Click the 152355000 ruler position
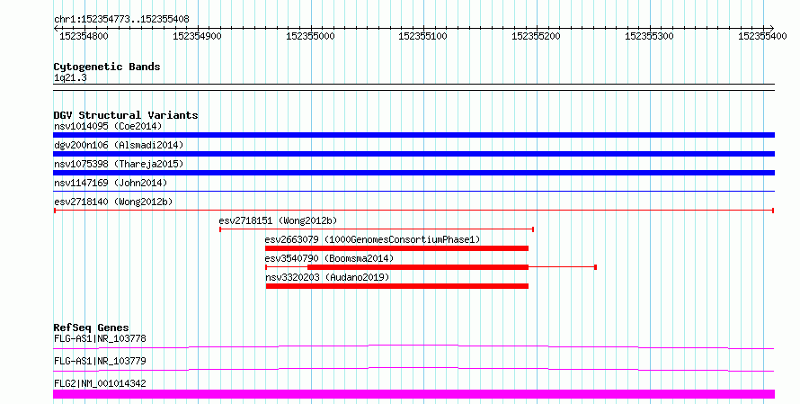 coord(310,36)
